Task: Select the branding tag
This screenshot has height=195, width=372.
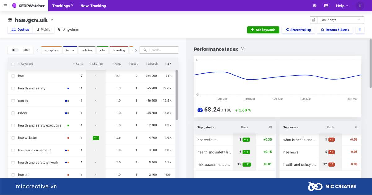Action: 119,50
